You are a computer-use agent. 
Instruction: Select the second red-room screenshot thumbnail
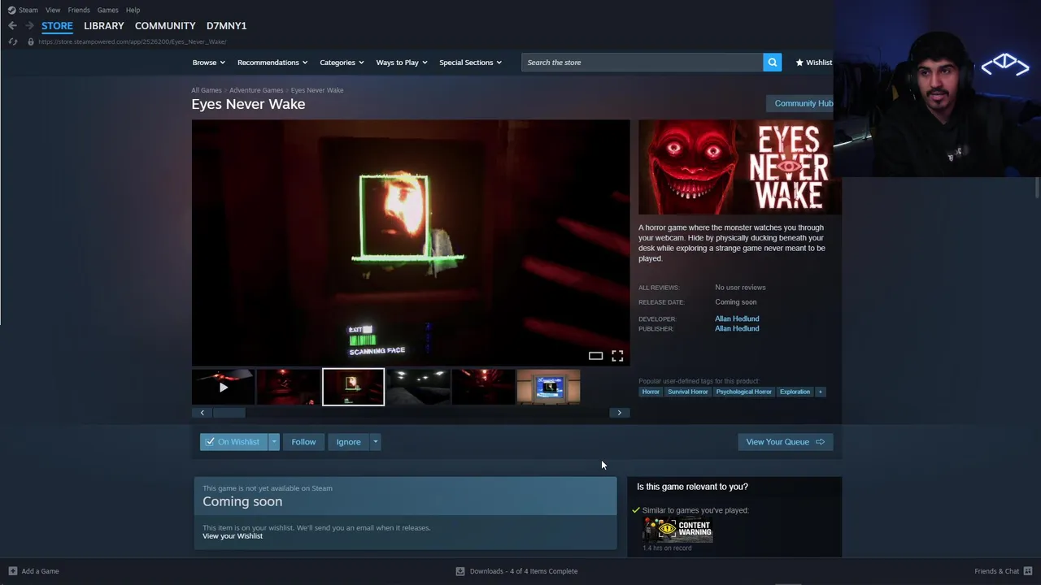[288, 387]
